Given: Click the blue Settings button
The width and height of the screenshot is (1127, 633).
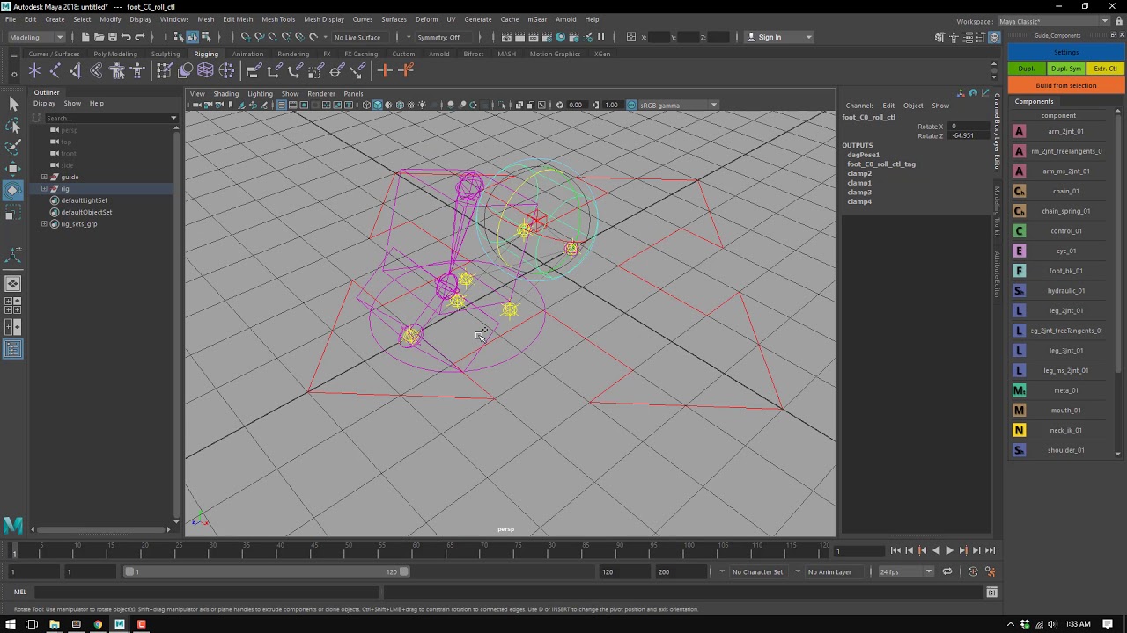Looking at the screenshot, I should pyautogui.click(x=1065, y=53).
